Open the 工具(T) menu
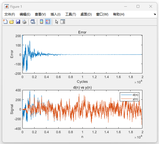This screenshot has width=159, height=144. click(x=71, y=14)
